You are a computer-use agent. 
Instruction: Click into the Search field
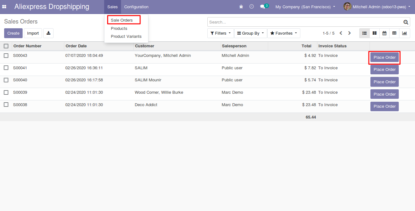point(305,22)
